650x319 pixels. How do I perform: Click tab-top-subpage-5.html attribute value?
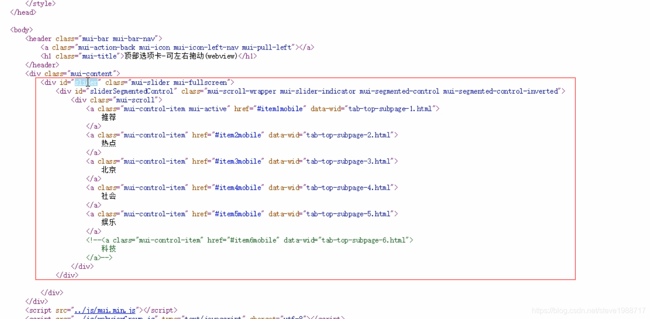pyautogui.click(x=349, y=214)
